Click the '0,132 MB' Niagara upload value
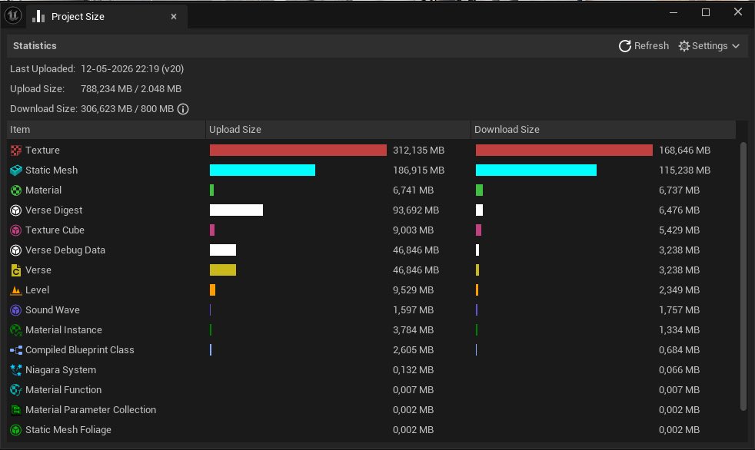Viewport: 755px width, 450px height. (413, 369)
